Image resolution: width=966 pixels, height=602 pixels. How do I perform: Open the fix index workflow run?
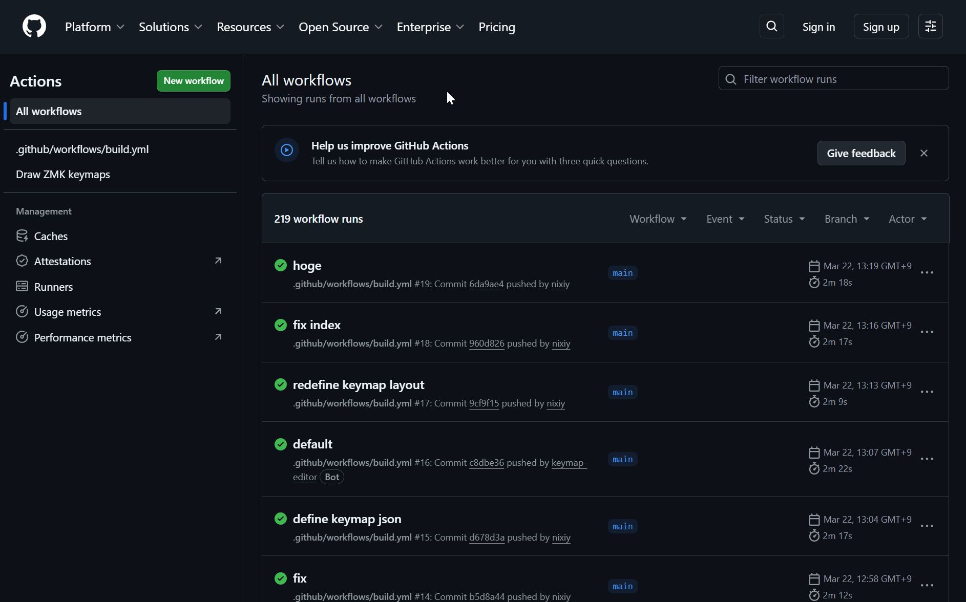click(317, 325)
